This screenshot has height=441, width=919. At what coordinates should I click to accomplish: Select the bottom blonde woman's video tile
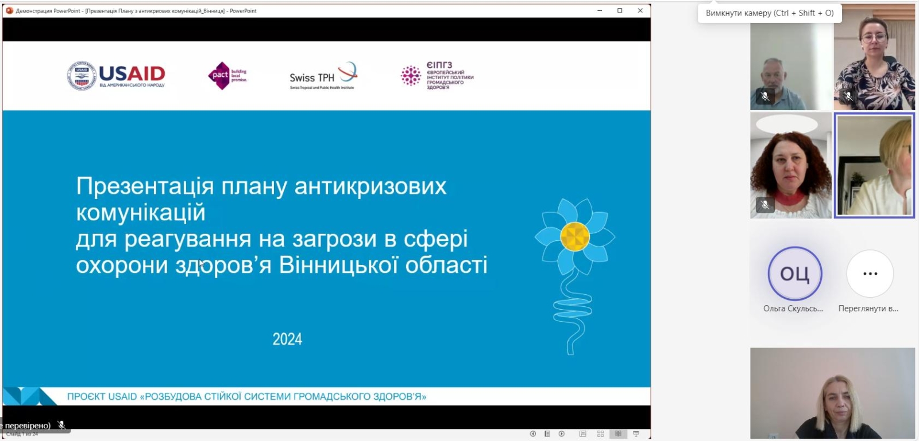(x=832, y=393)
